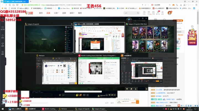199x111 pixels.
Task: Select League of Legends window thumbnail in switcher
Action: pos(49,39)
